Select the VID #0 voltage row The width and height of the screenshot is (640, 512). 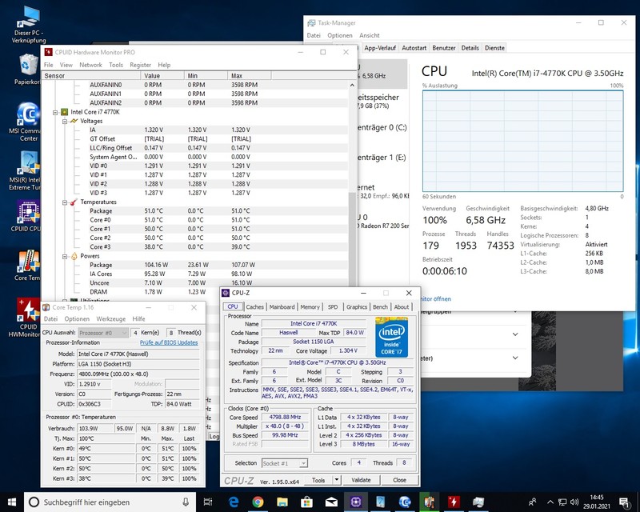[195, 166]
